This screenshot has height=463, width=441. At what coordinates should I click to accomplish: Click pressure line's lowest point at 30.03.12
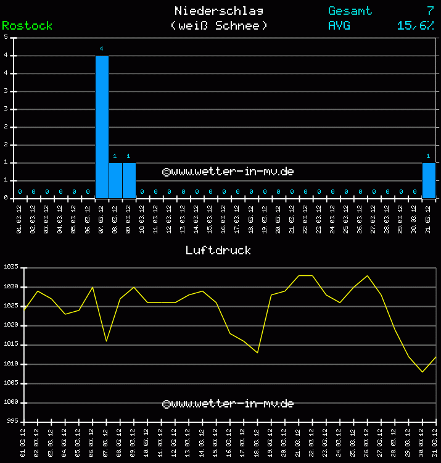pos(422,372)
